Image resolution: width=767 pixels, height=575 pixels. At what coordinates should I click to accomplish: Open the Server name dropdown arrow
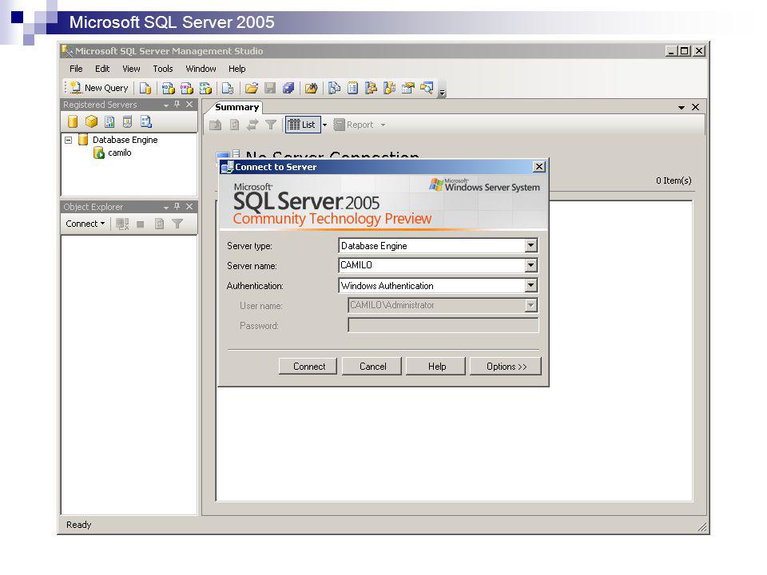coord(531,265)
